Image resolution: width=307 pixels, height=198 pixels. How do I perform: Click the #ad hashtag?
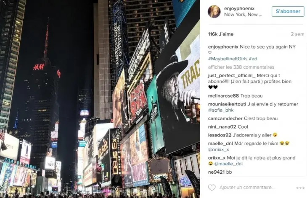click(253, 59)
